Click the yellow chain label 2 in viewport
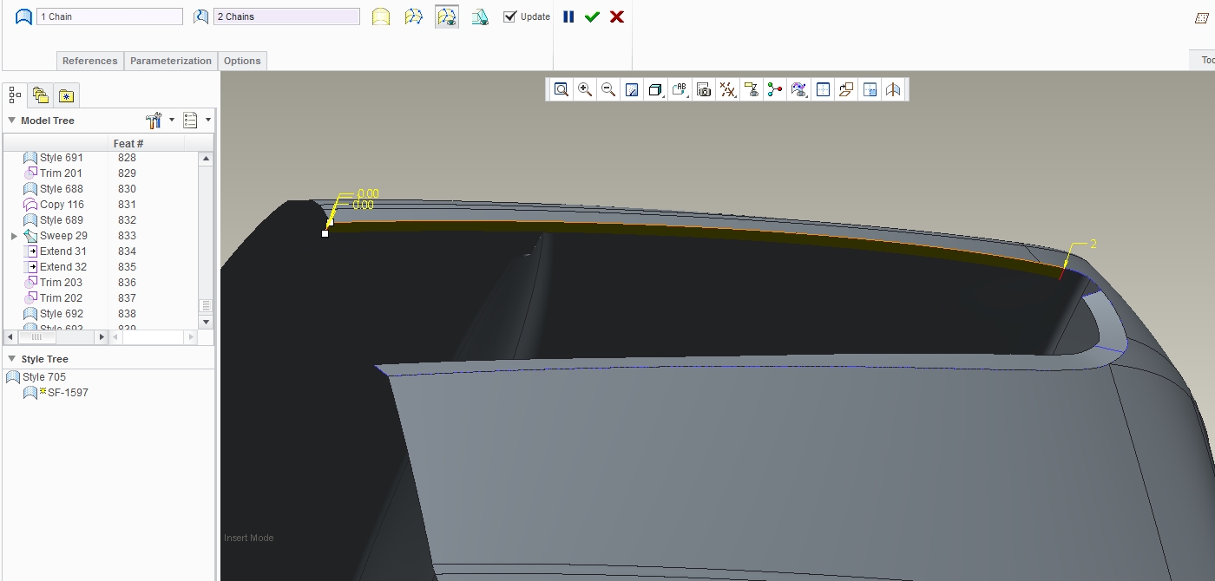This screenshot has height=581, width=1215. point(1093,245)
